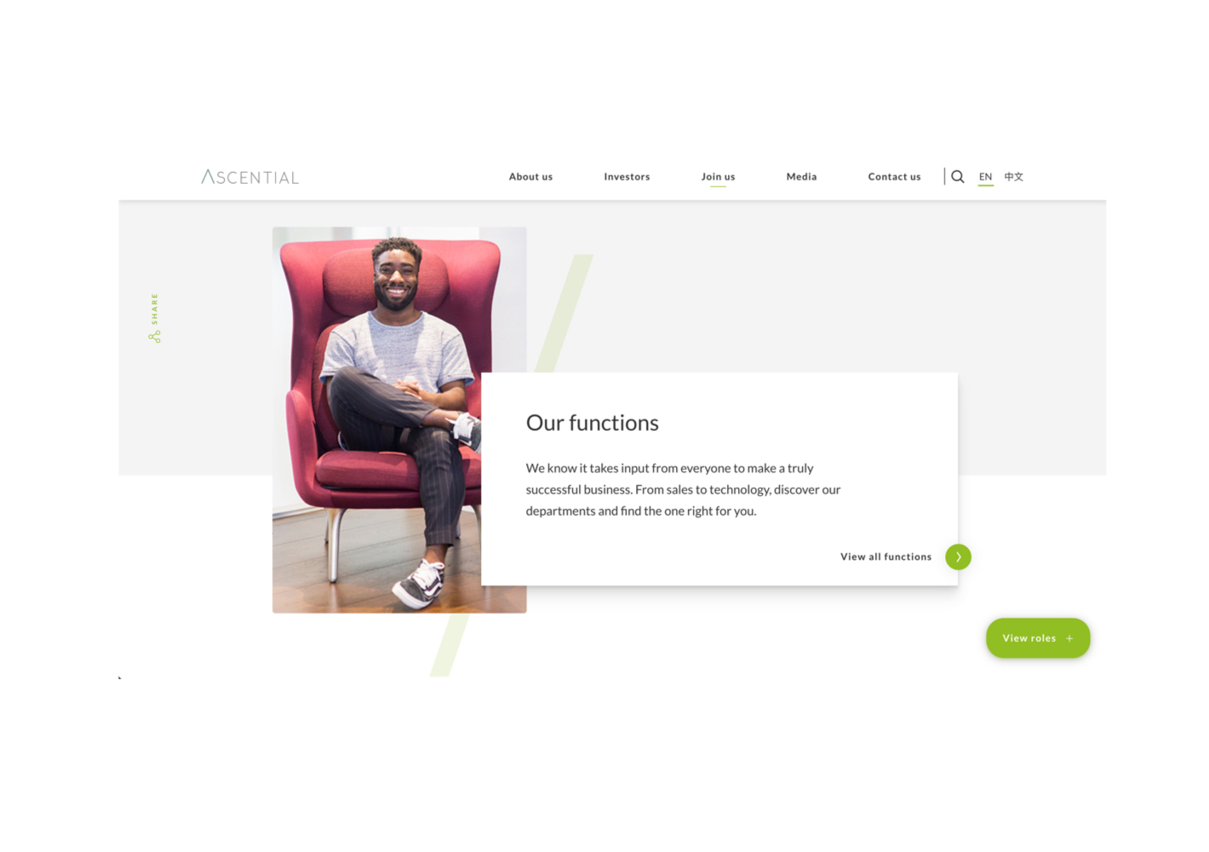1209x852 pixels.
Task: Switch language to Chinese 中文
Action: [1013, 177]
